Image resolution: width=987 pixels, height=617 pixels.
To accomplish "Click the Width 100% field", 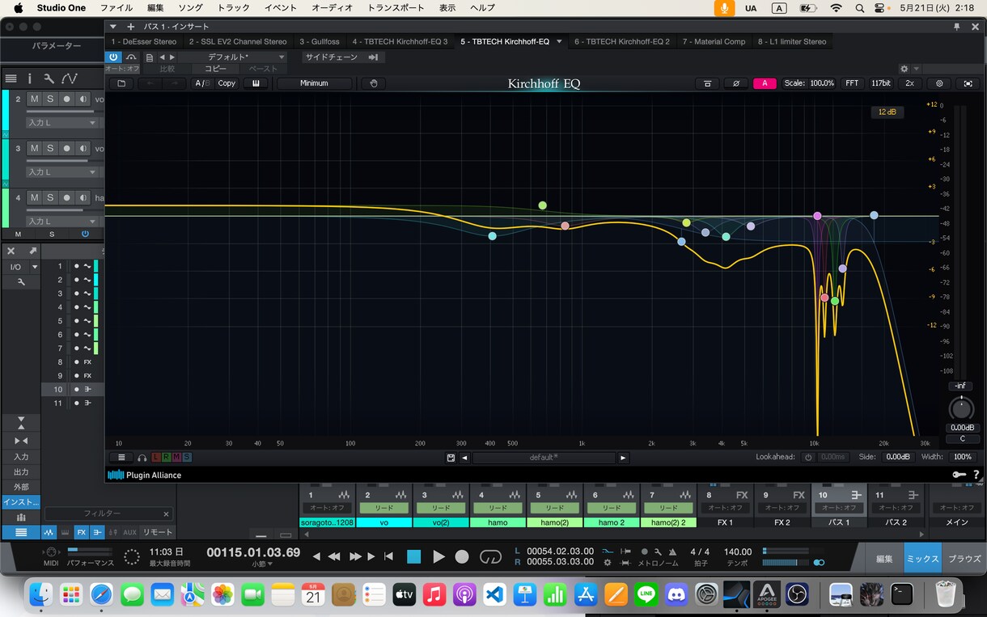I will [x=963, y=457].
